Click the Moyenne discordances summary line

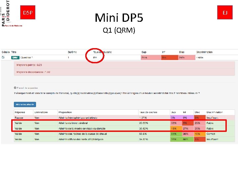click(33, 72)
